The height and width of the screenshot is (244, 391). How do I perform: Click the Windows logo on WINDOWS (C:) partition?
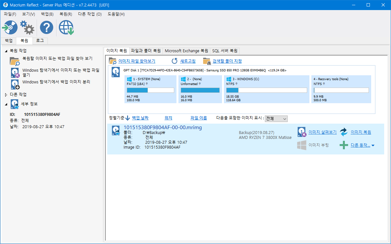(x=228, y=79)
